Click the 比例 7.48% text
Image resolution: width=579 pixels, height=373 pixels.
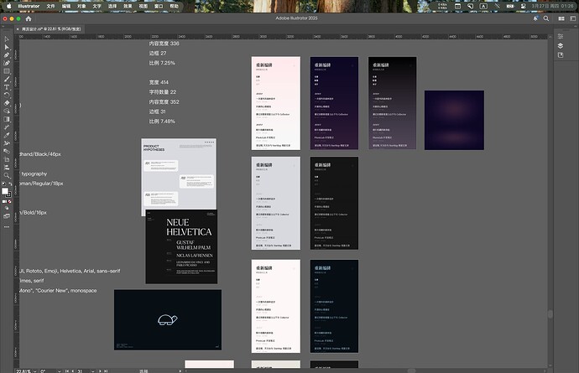pos(162,122)
